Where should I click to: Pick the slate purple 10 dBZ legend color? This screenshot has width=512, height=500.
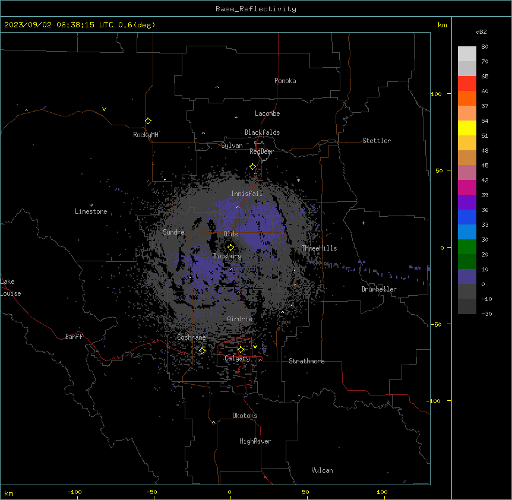pyautogui.click(x=467, y=277)
